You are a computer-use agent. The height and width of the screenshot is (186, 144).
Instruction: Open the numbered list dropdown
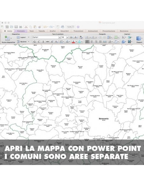click(96, 37)
